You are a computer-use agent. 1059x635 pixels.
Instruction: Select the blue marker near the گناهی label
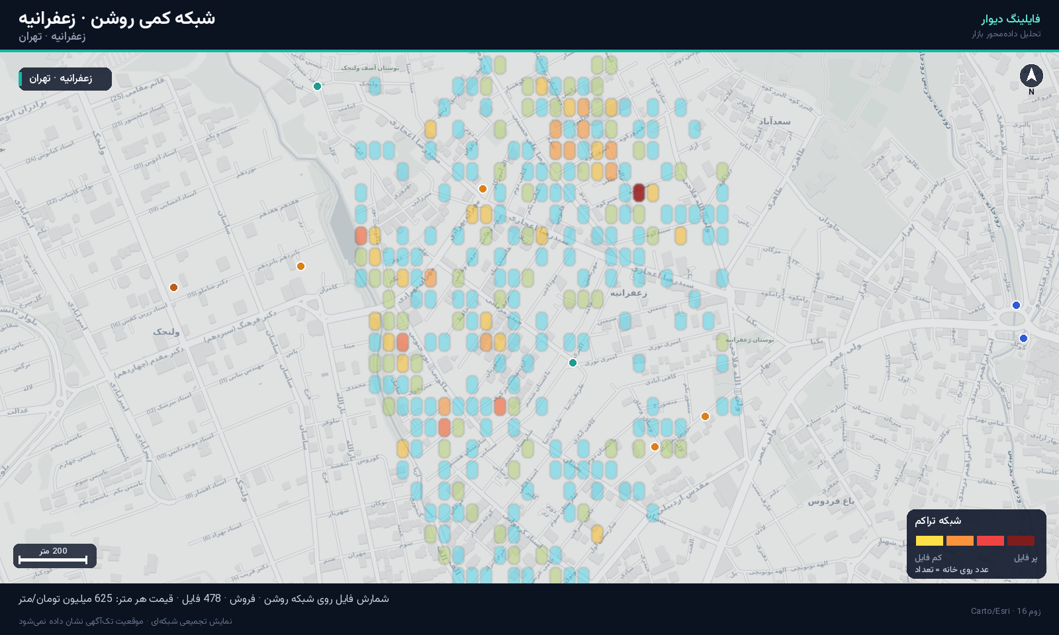[1016, 305]
